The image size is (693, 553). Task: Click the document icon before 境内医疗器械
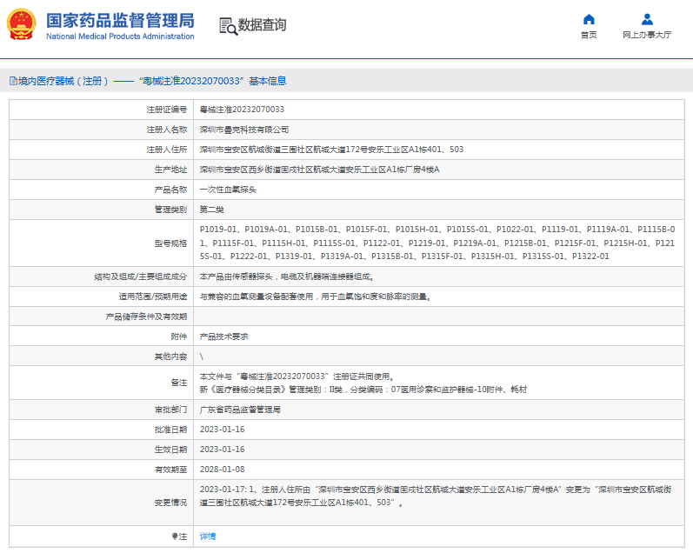point(12,81)
